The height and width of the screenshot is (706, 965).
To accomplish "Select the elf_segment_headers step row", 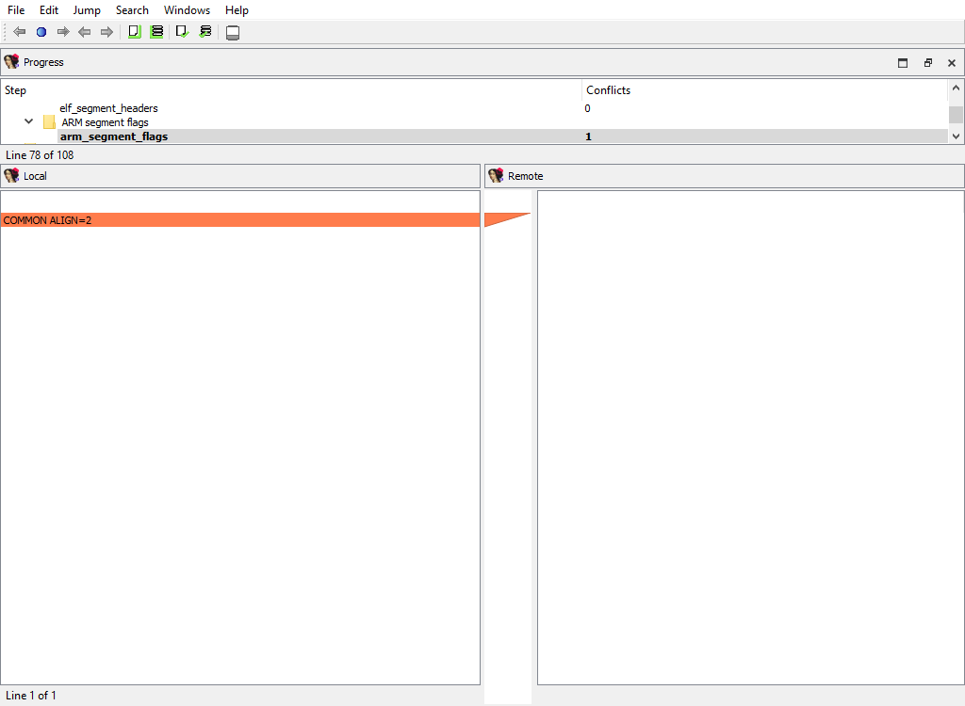I will click(x=108, y=108).
